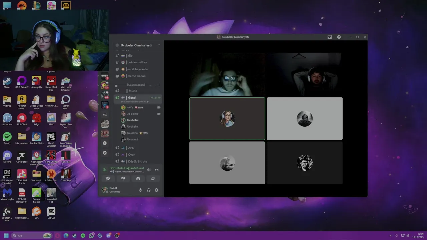
Task: Focus the sunglasses man's video tile
Action: click(x=227, y=74)
